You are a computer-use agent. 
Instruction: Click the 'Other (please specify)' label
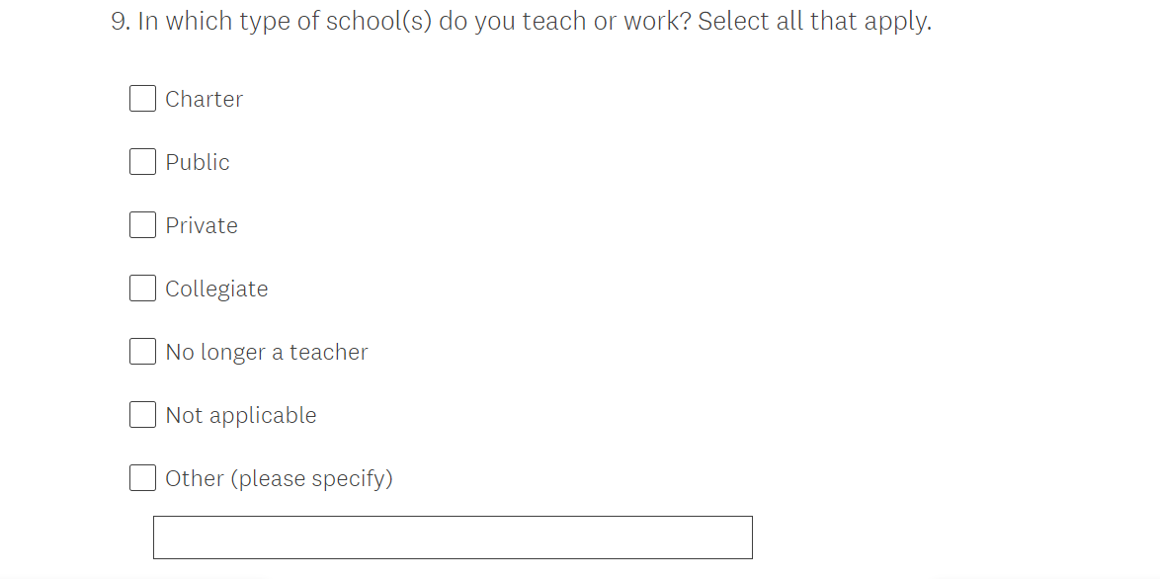279,478
